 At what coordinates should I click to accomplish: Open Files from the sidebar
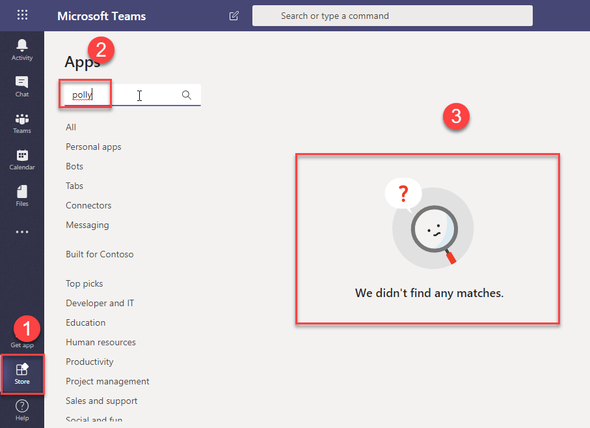pos(22,195)
